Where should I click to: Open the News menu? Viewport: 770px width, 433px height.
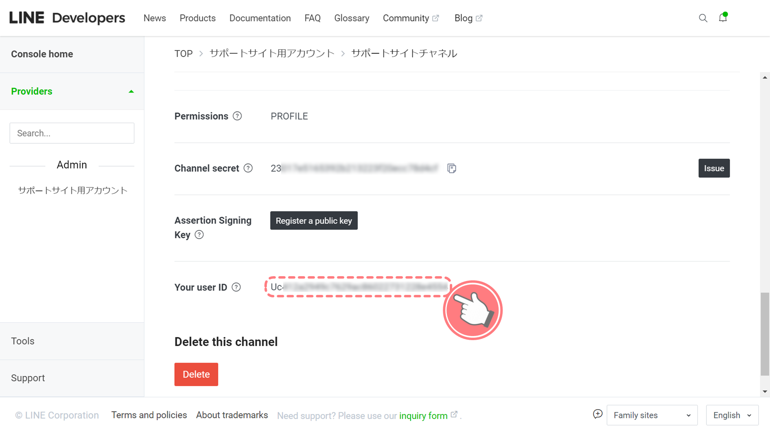pos(154,18)
